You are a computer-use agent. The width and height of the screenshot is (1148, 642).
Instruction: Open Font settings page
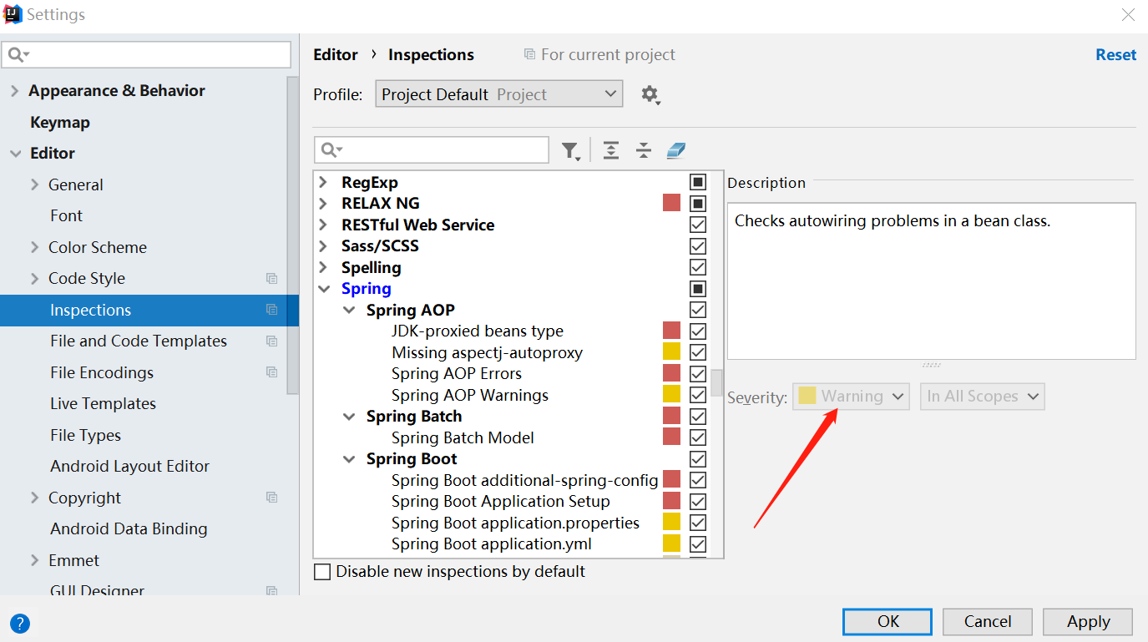click(x=66, y=215)
